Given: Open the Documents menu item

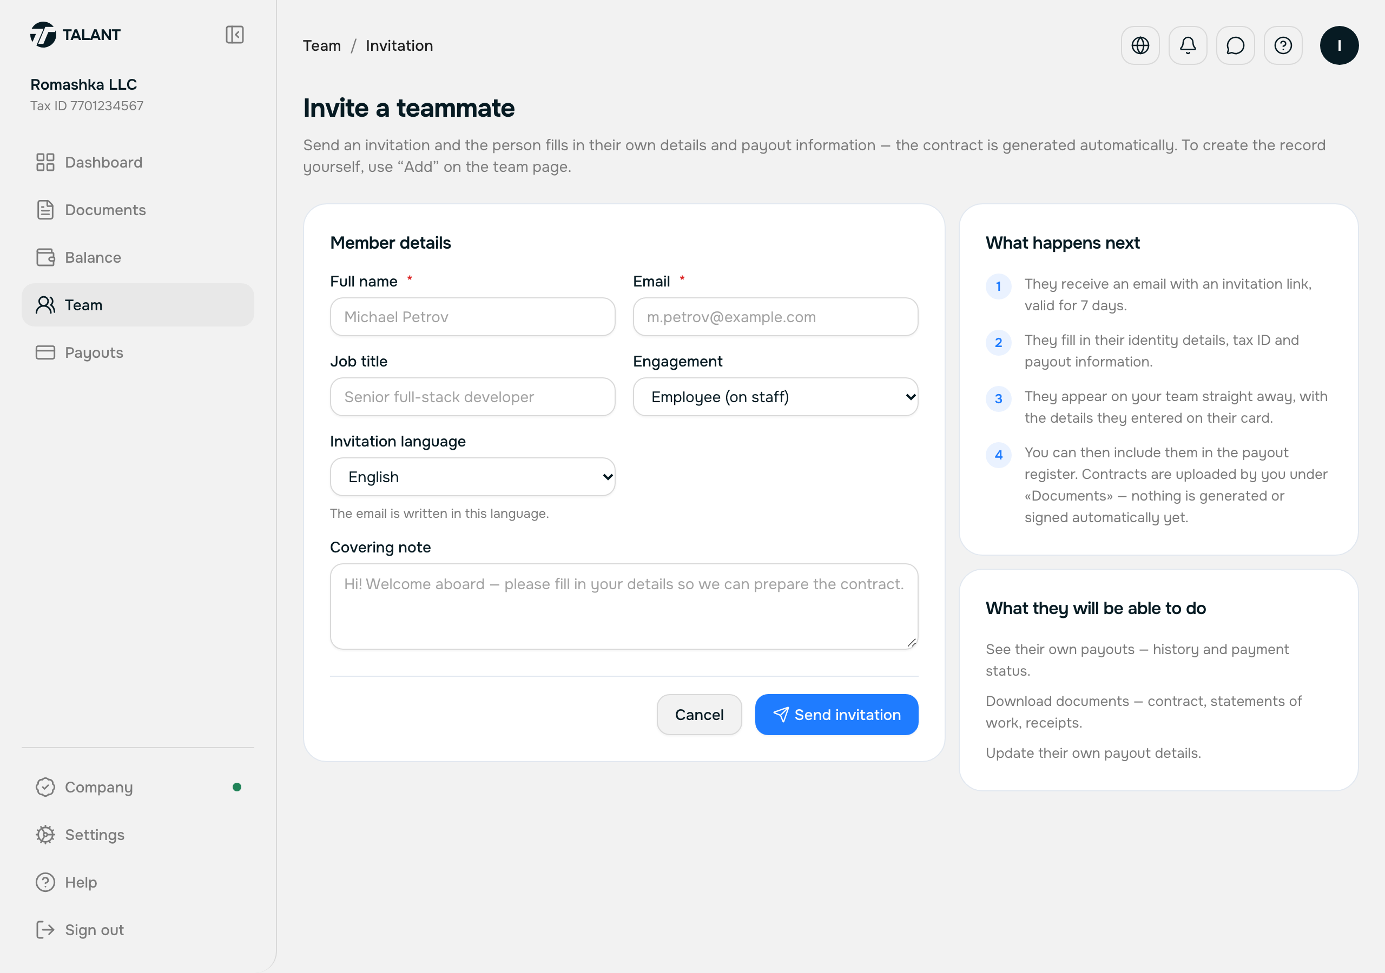Looking at the screenshot, I should pyautogui.click(x=138, y=210).
